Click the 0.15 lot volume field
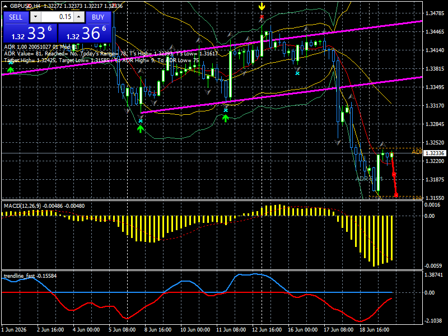 [57, 17]
